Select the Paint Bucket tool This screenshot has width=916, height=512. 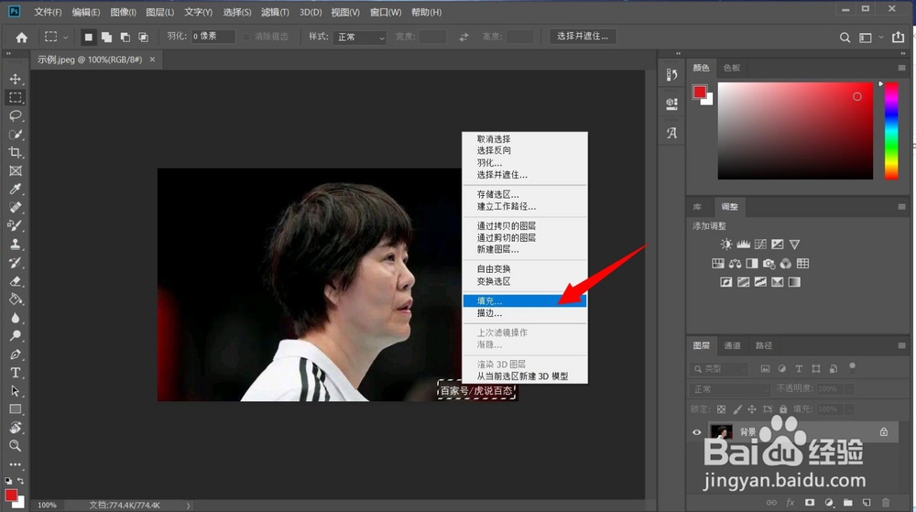(16, 300)
